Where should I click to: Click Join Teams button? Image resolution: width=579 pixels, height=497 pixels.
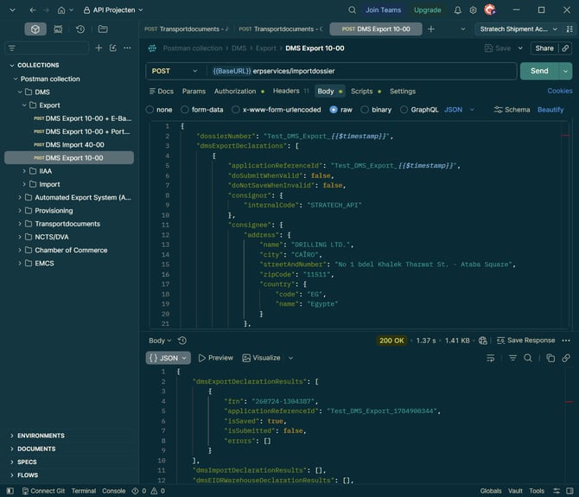[384, 10]
